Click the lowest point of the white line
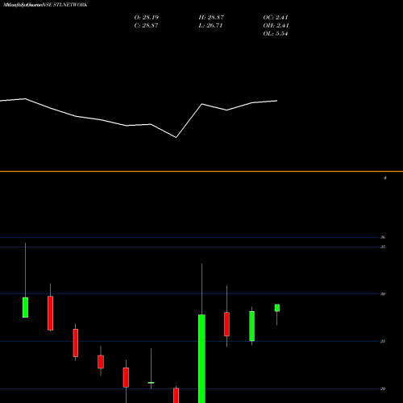Viewport: 403px width, 403px height. pos(177,137)
